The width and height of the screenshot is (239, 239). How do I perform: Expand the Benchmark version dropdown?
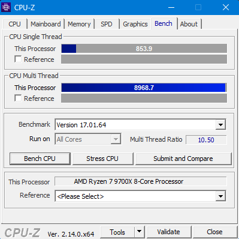pos(220,125)
